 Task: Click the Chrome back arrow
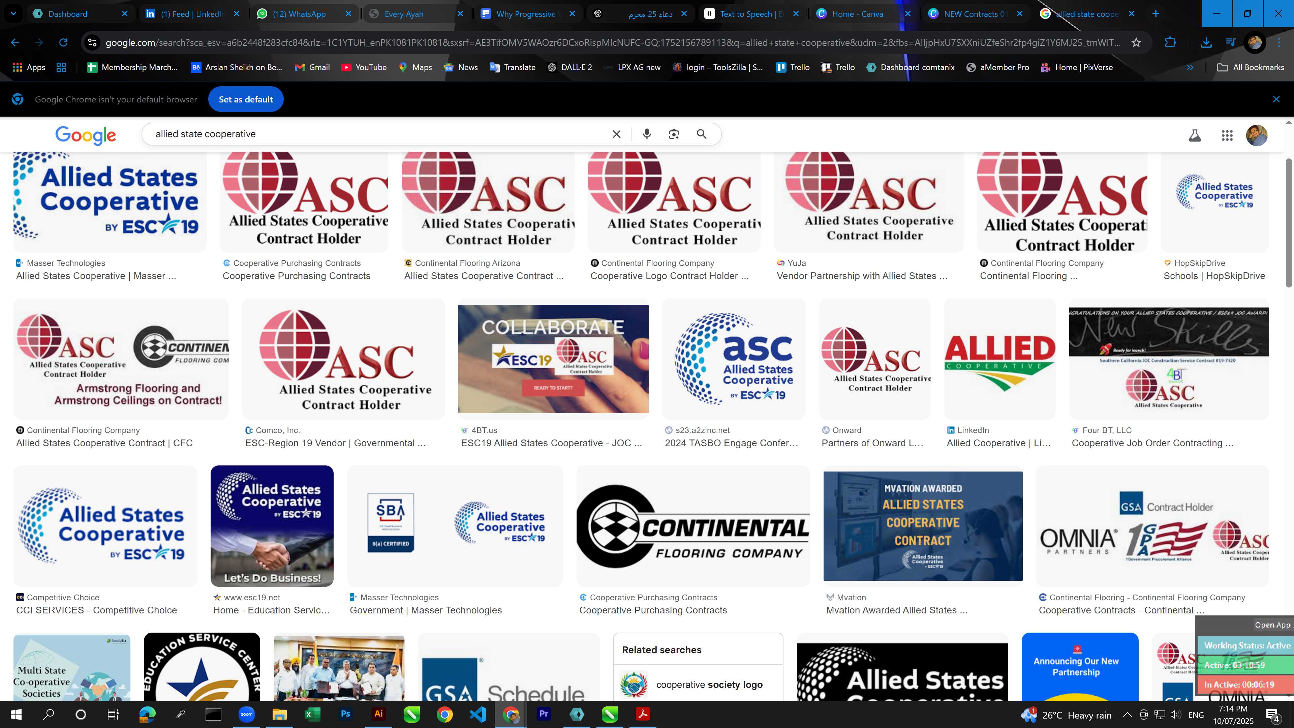click(15, 43)
